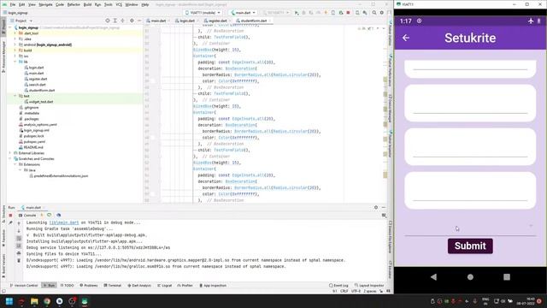Open Dart Analysis tool window

pyautogui.click(x=139, y=285)
